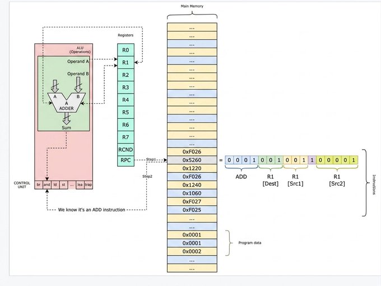Select the R1 register box

click(x=126, y=62)
